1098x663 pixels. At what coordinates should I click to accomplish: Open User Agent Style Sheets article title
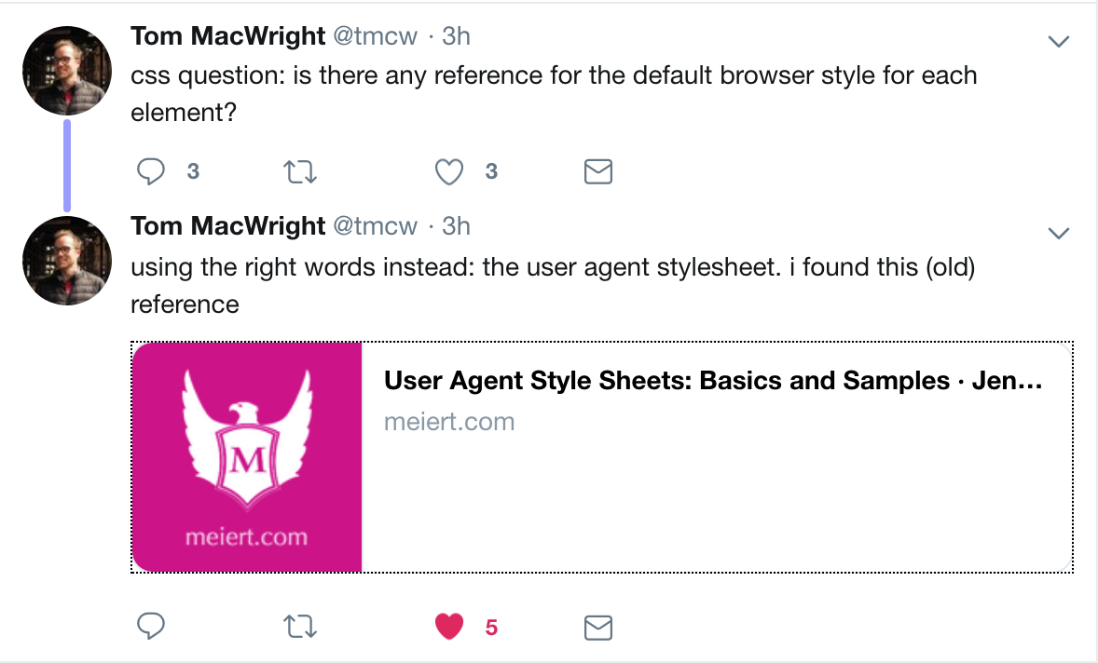(712, 381)
